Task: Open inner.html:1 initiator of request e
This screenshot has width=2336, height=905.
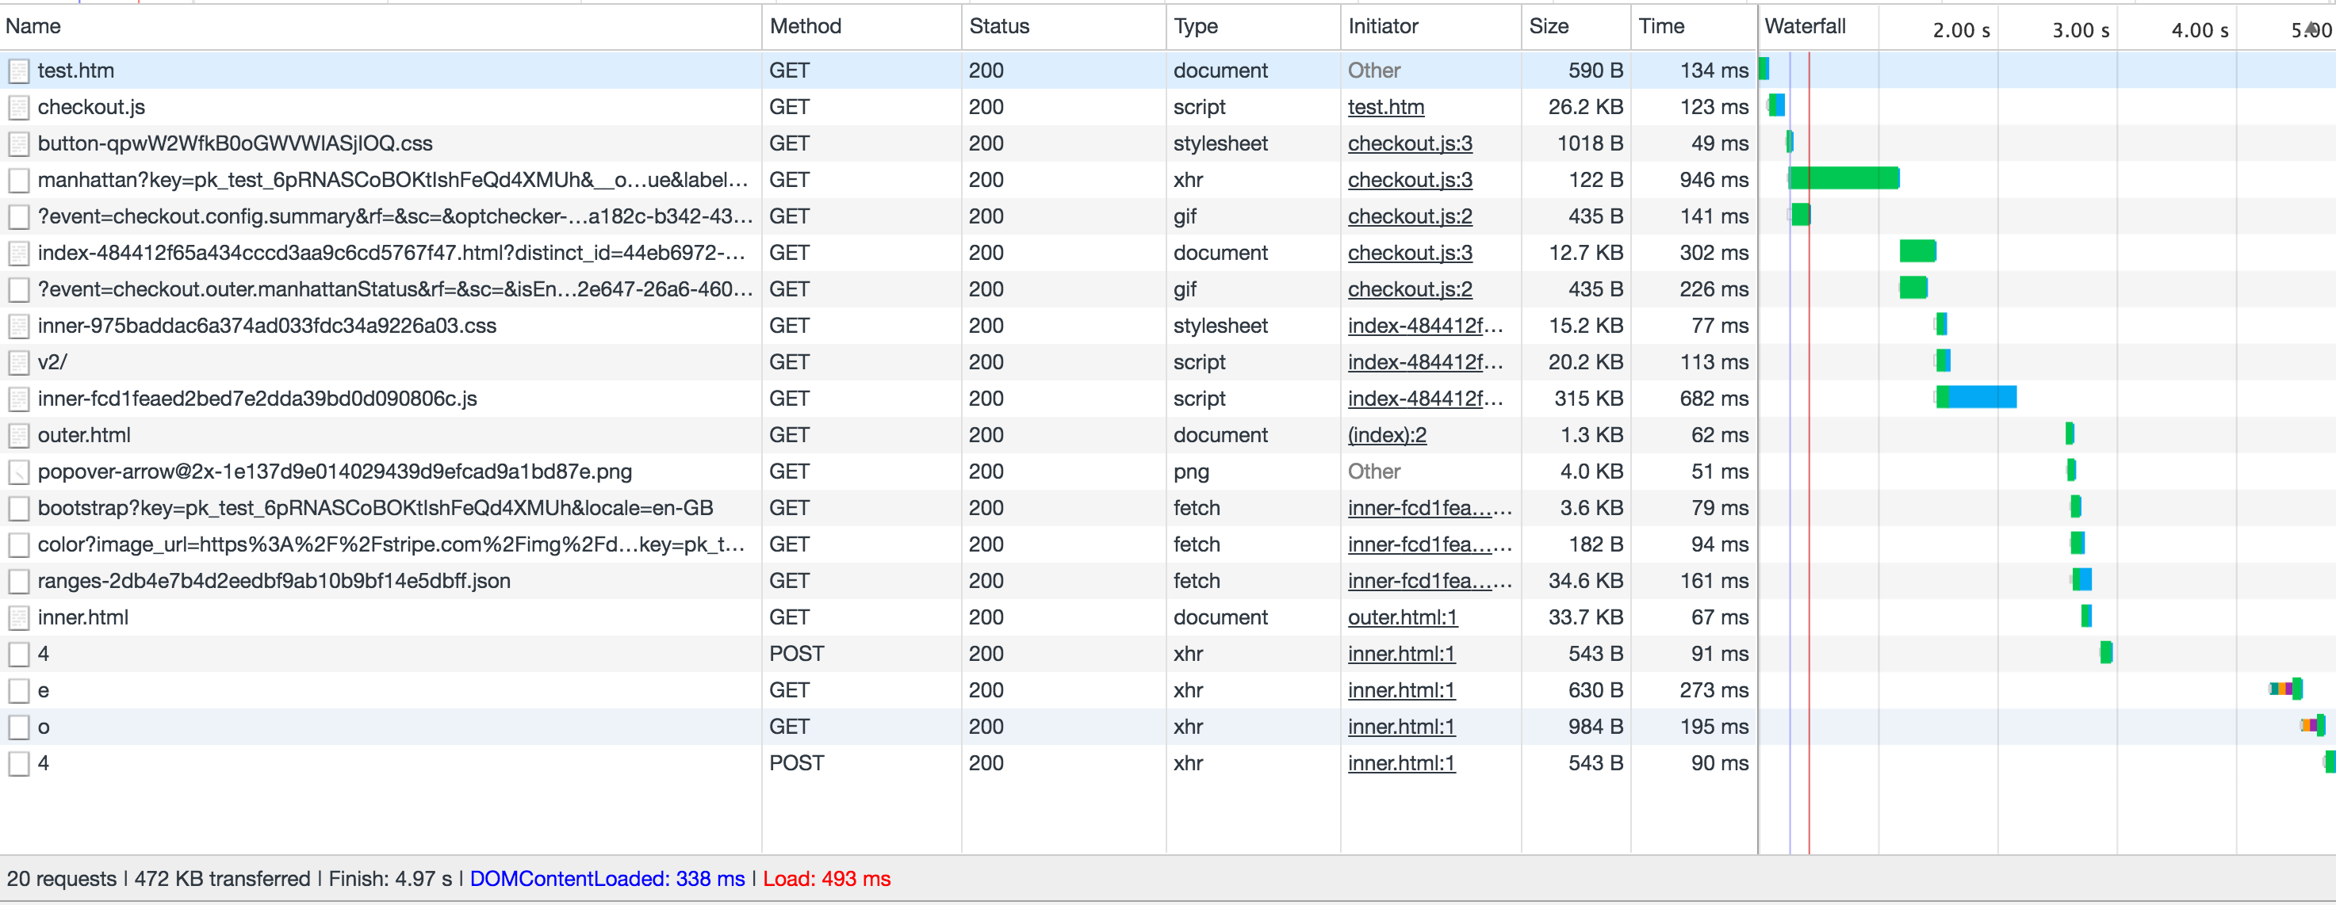Action: click(x=1401, y=690)
